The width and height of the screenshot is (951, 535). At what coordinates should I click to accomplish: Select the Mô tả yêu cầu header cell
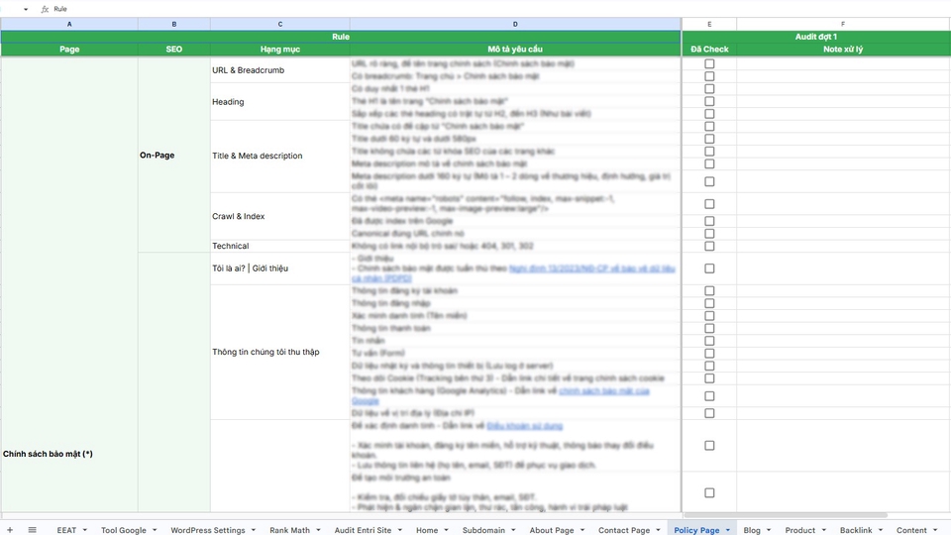tap(515, 50)
